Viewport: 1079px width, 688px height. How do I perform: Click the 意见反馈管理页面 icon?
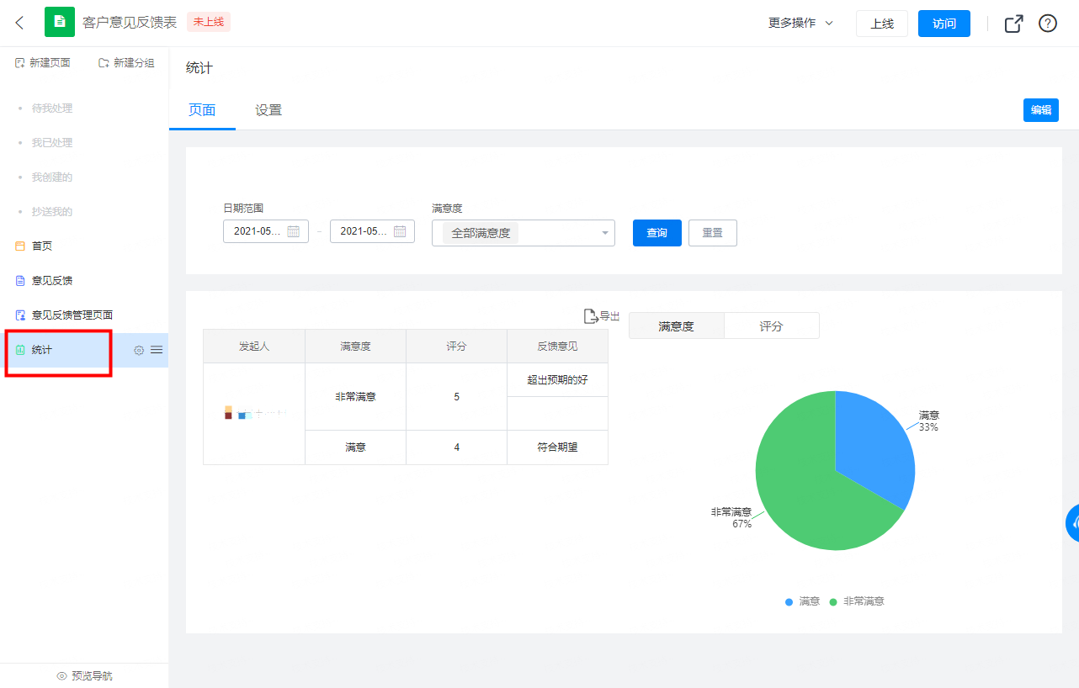click(20, 315)
